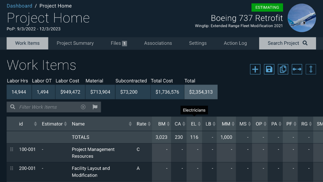323x182 pixels.
Task: Click the 200-001 id cell
Action: click(x=27, y=168)
